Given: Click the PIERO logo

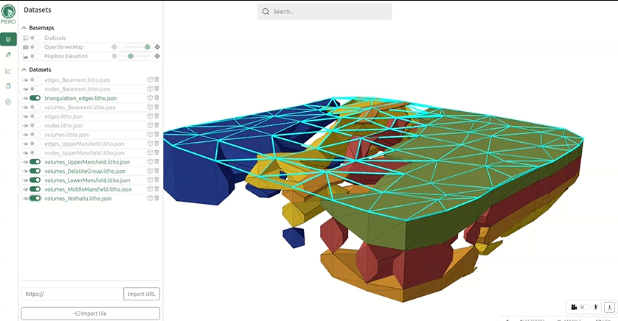Looking at the screenshot, I should (8, 14).
